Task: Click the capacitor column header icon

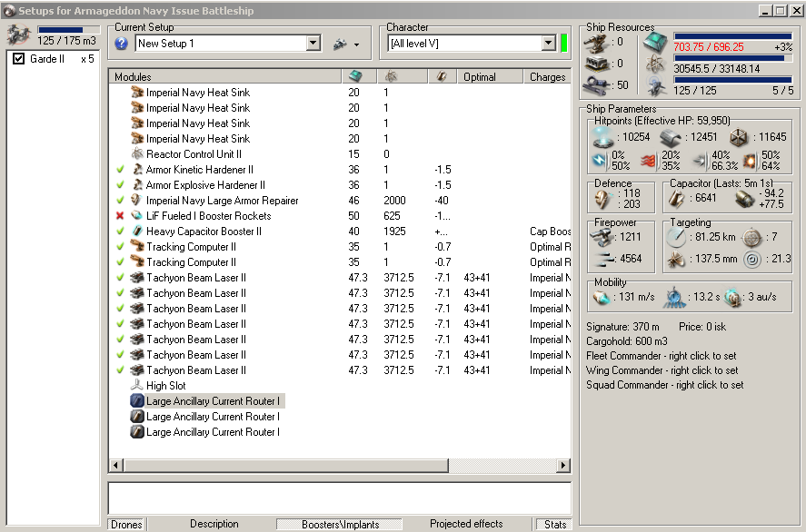Action: coord(441,76)
